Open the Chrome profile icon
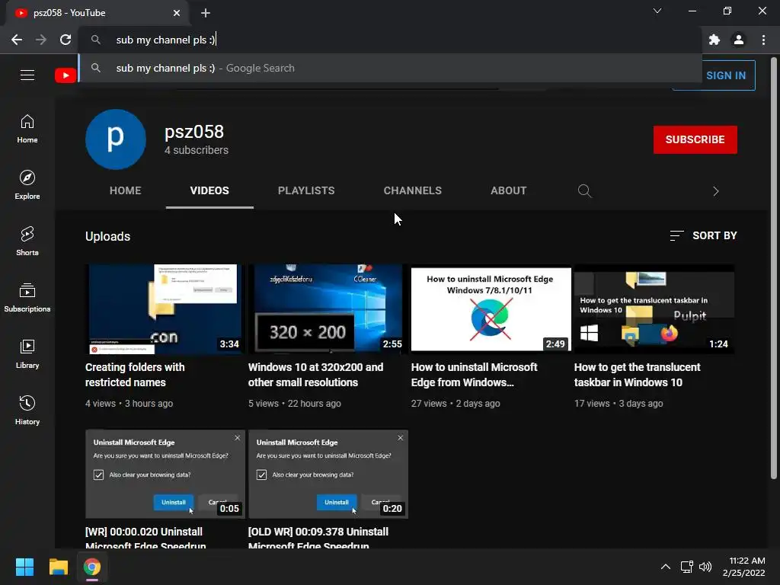 tap(739, 40)
